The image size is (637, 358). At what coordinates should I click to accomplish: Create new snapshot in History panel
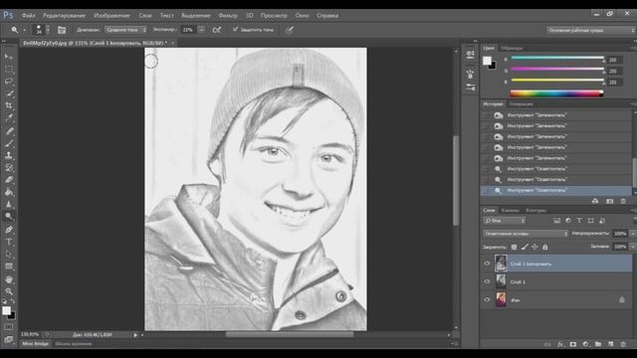point(610,201)
